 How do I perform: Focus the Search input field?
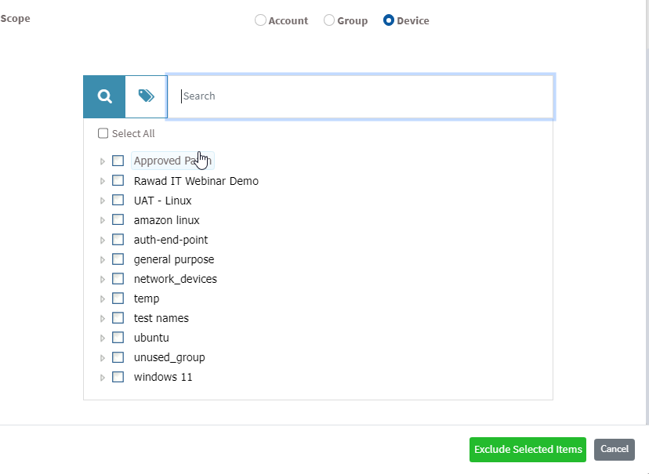pos(361,96)
